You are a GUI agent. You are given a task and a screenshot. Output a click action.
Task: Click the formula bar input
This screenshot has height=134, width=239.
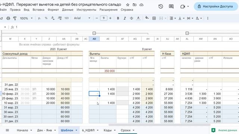(127, 27)
